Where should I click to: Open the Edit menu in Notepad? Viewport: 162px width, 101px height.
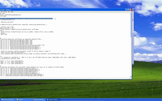(1, 12)
